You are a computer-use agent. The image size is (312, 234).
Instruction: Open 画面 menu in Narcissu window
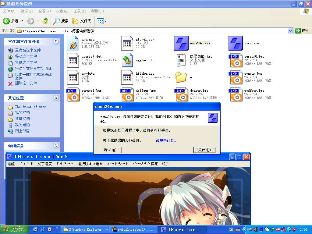pos(12,164)
